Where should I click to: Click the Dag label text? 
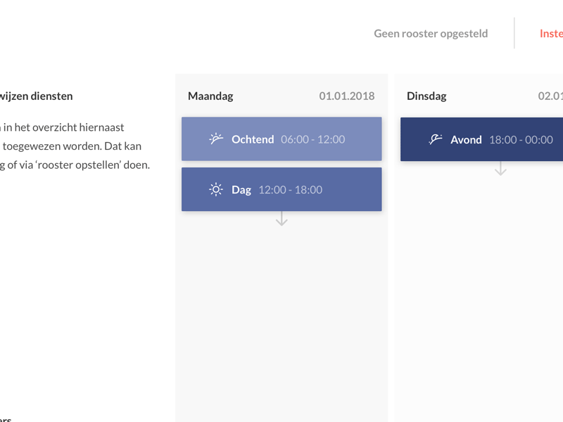pyautogui.click(x=241, y=190)
